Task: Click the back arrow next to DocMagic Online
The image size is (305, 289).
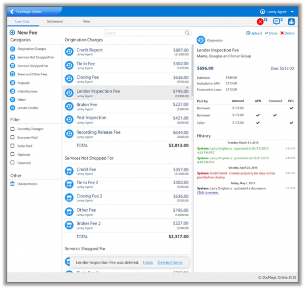Action: click(12, 12)
